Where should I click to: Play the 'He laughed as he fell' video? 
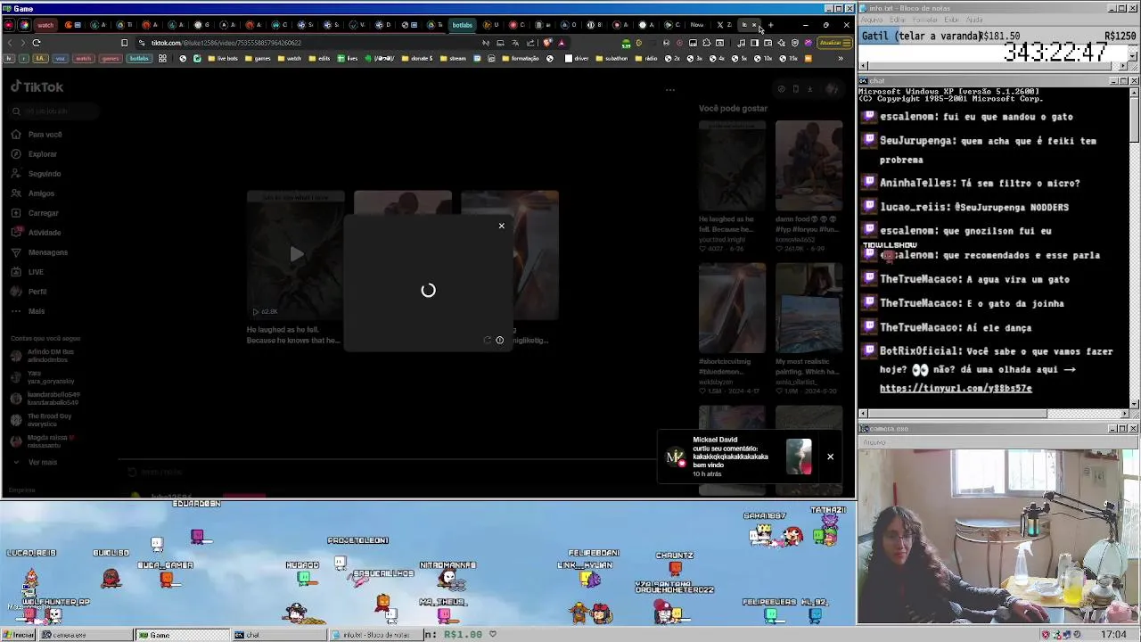point(296,254)
